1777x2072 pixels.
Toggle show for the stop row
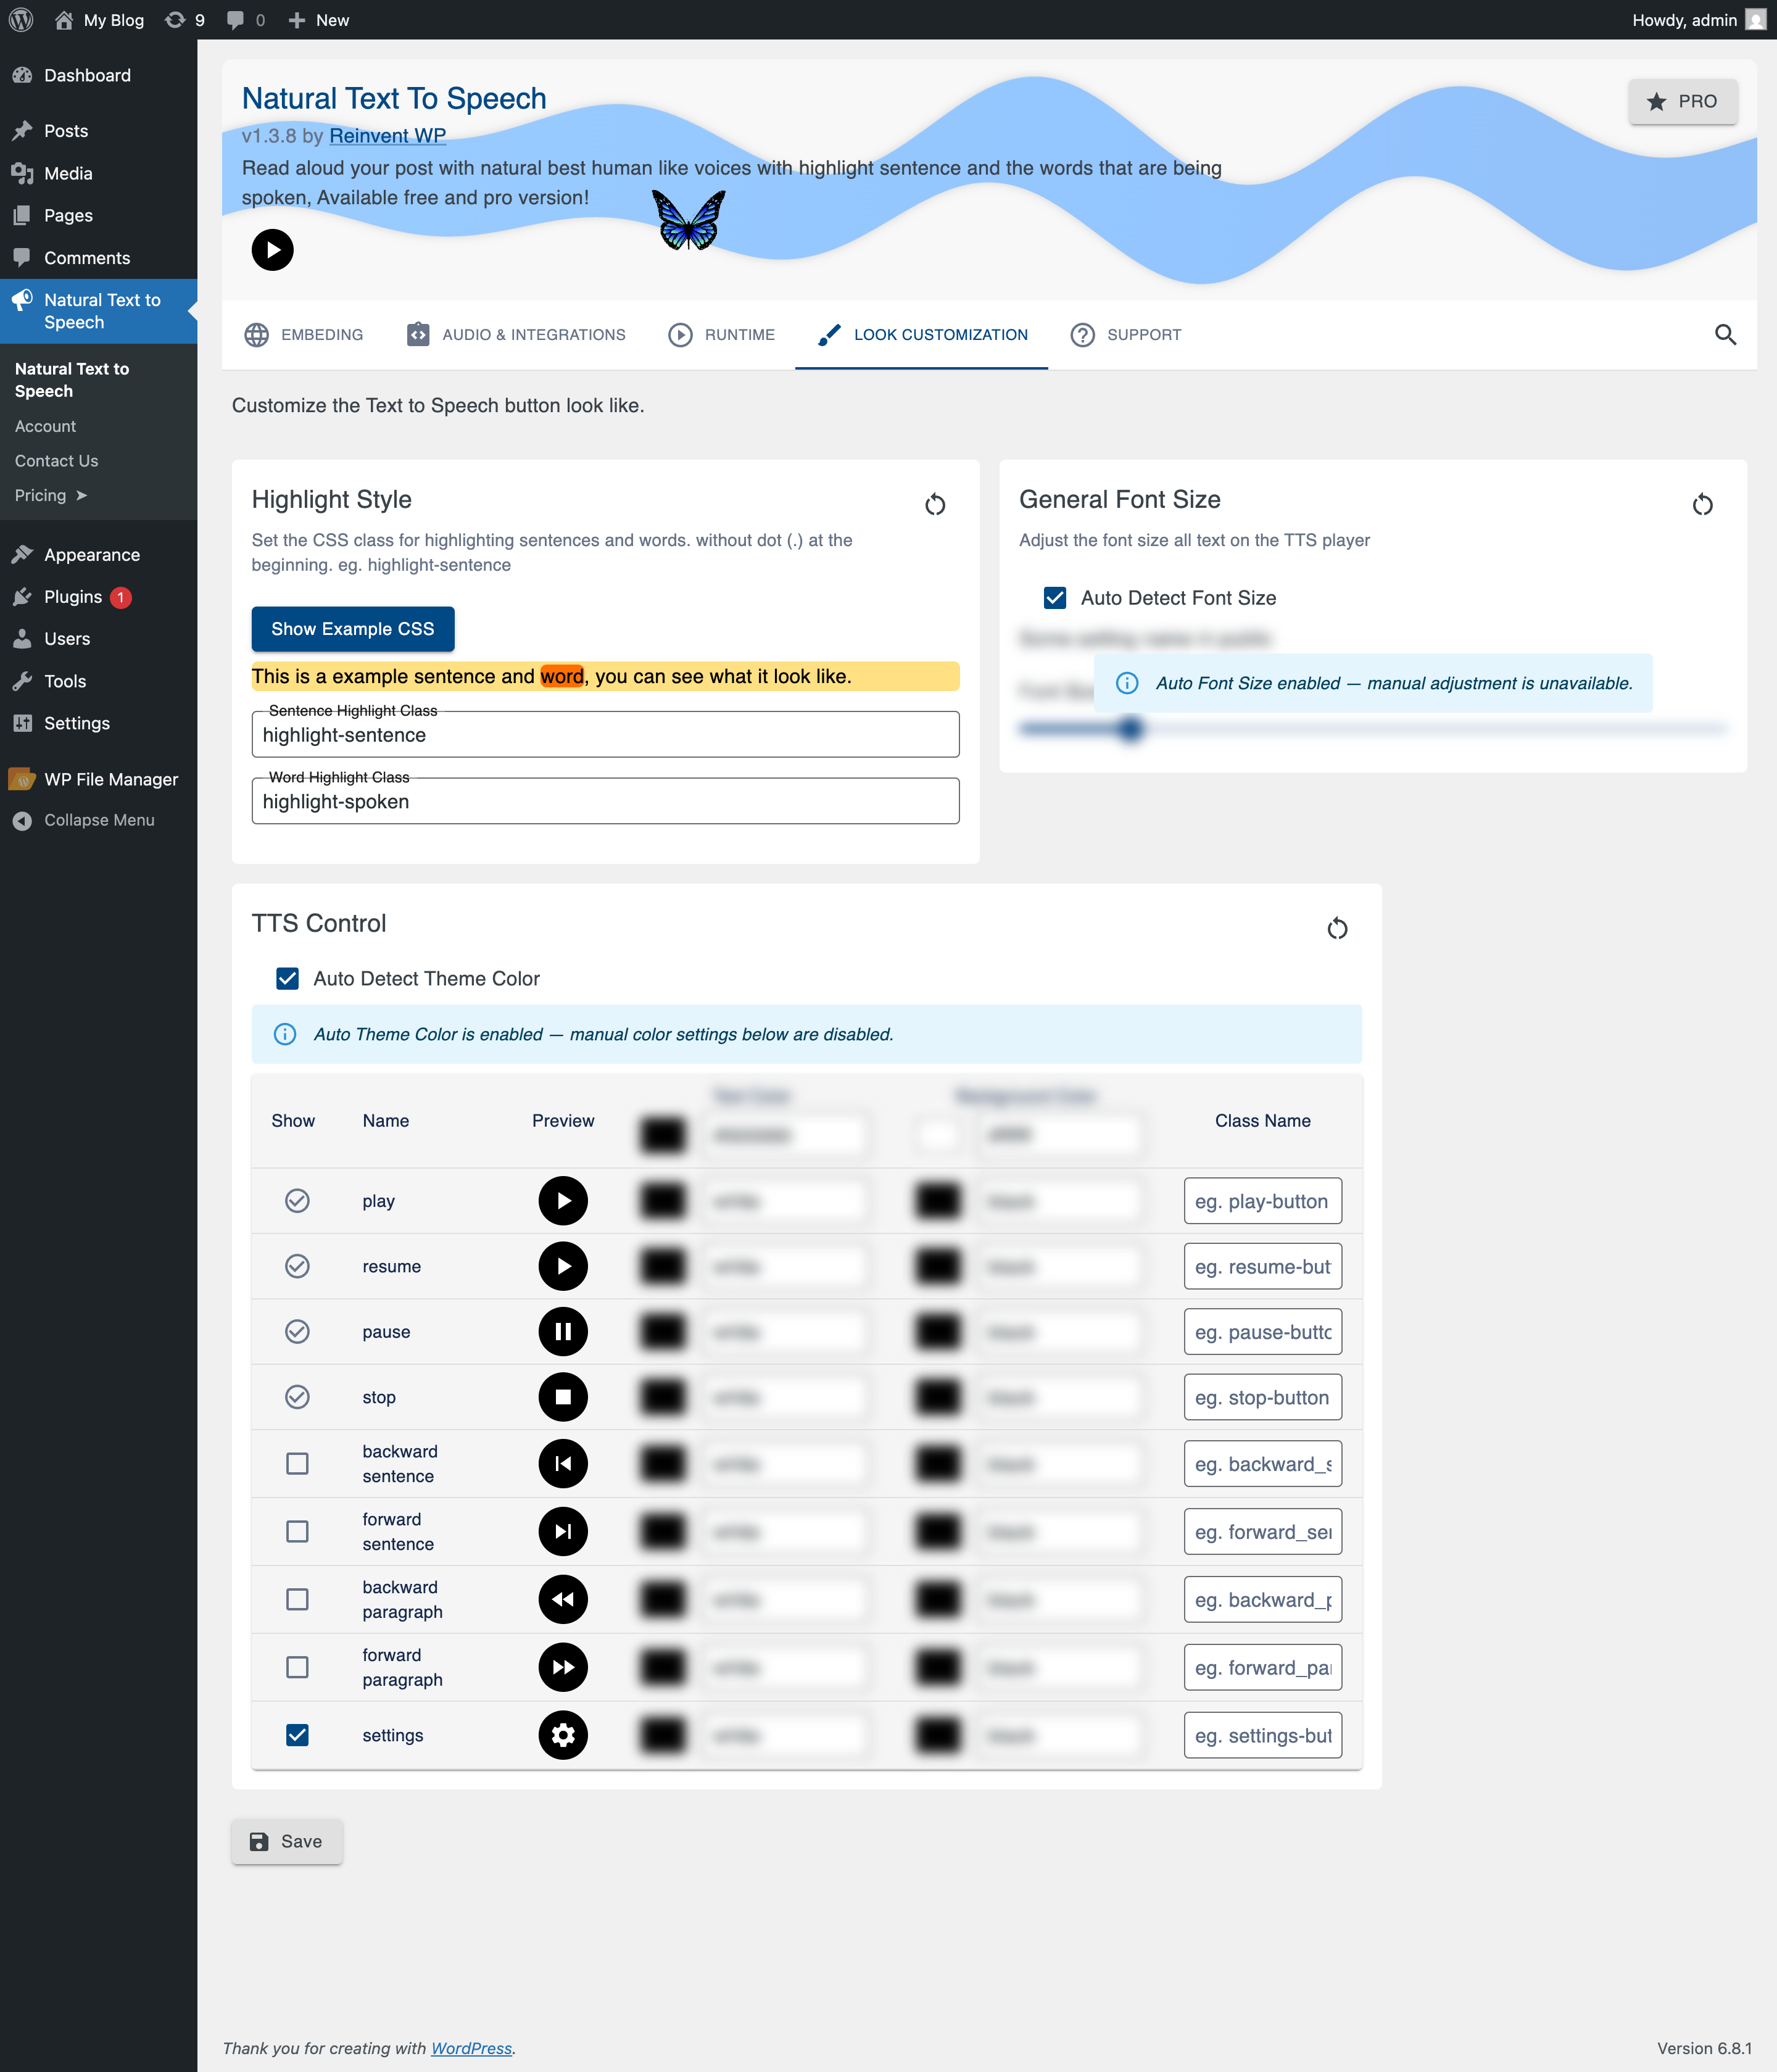297,1397
